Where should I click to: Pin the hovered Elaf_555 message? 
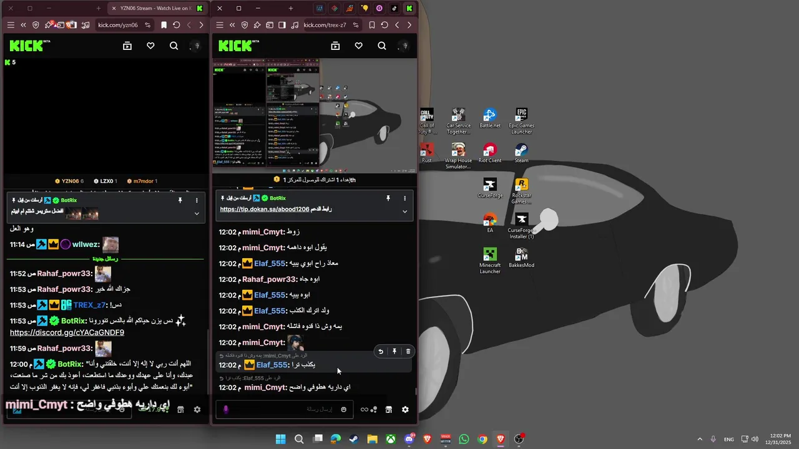click(394, 351)
